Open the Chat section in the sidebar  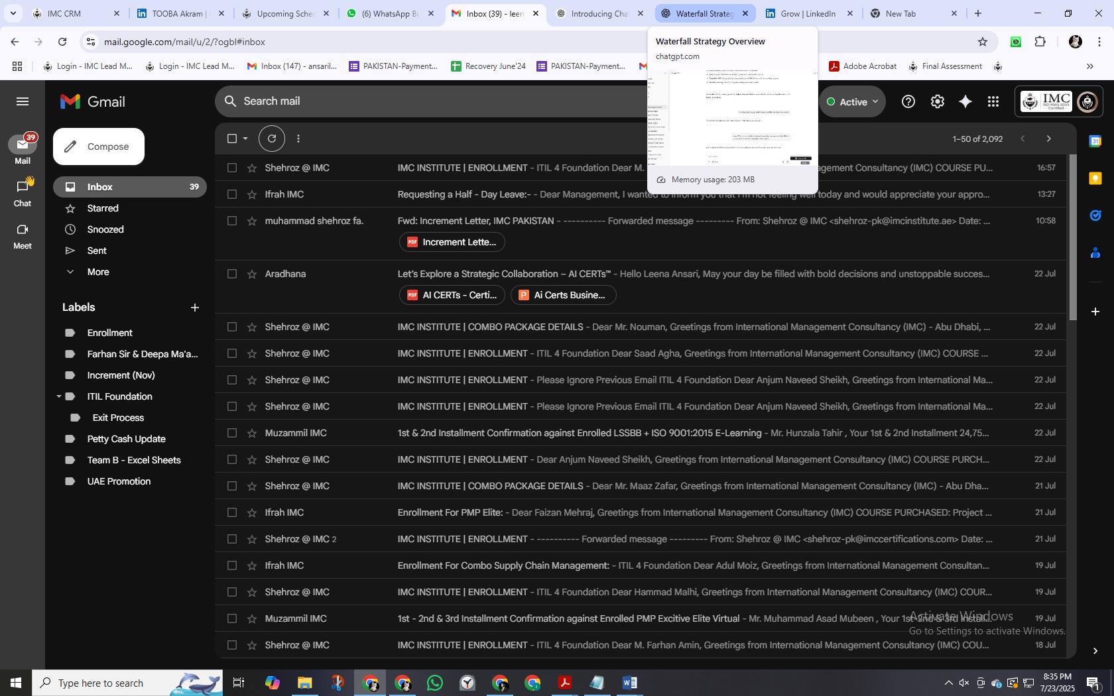23,192
